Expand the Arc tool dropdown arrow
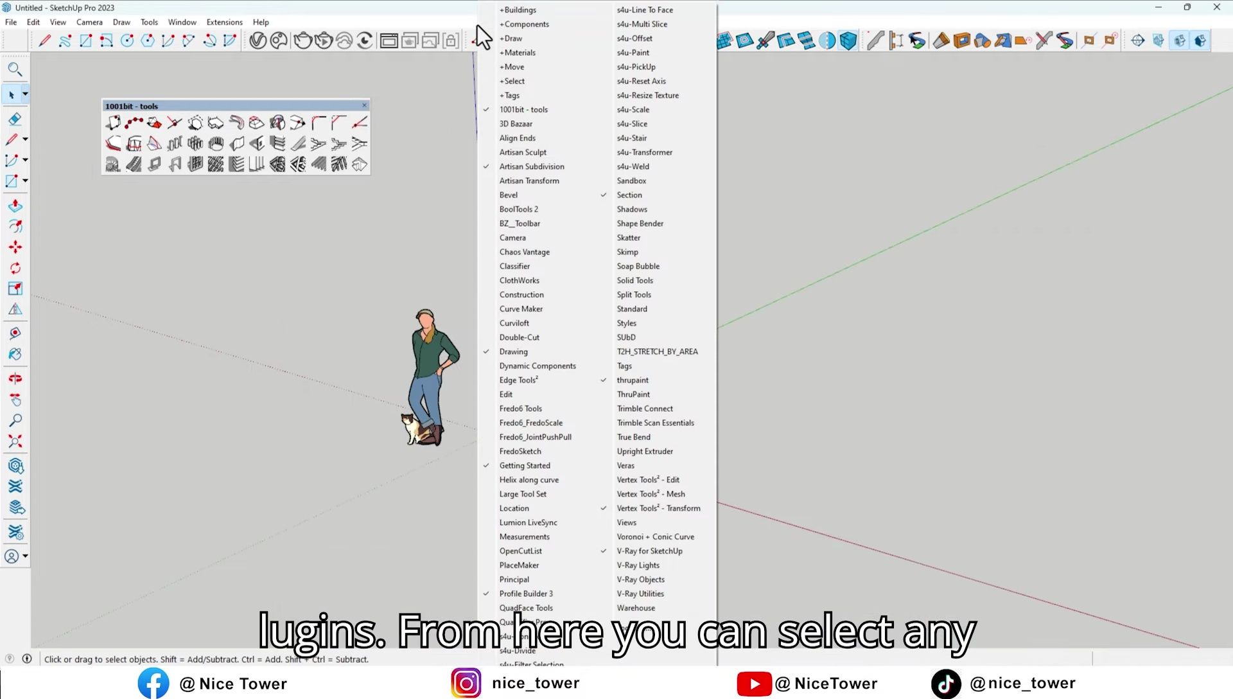1233x699 pixels. point(25,159)
